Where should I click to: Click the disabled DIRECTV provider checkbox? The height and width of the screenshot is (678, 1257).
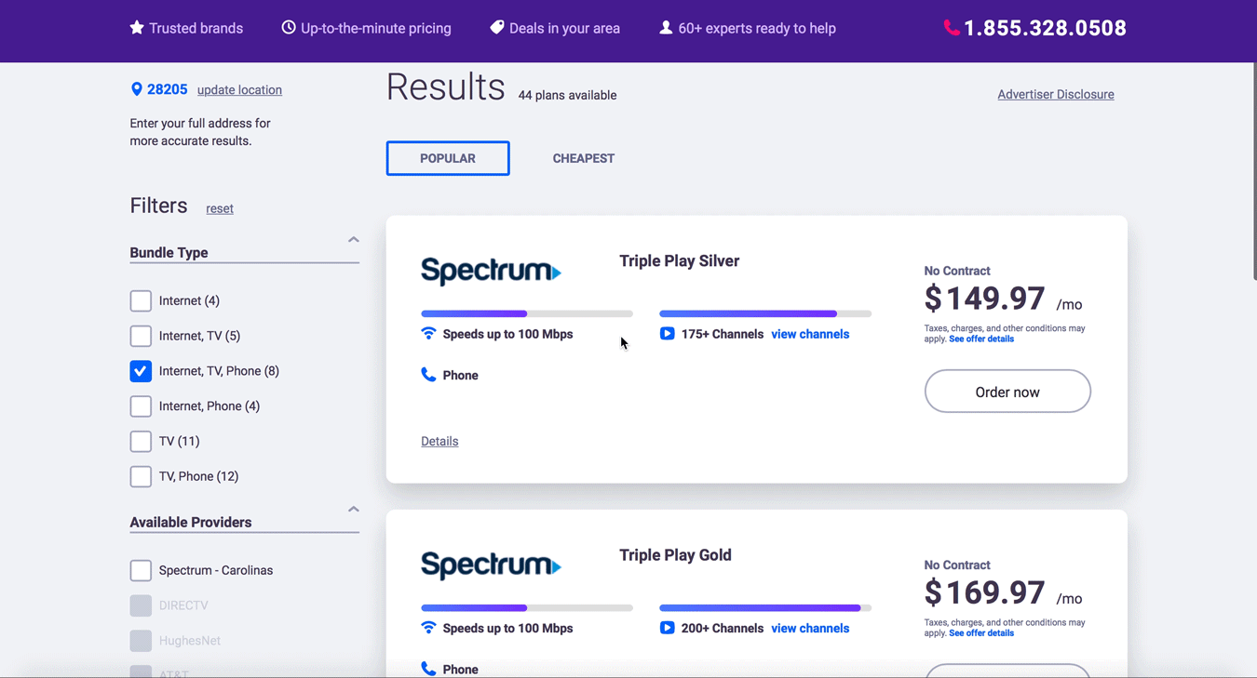pyautogui.click(x=141, y=605)
